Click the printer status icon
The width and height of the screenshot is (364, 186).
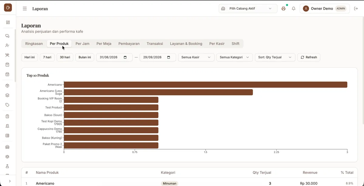click(284, 9)
